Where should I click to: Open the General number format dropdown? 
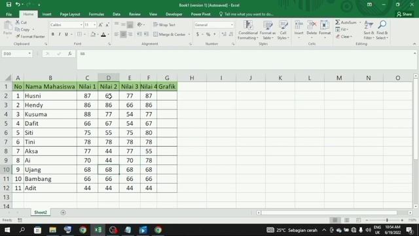click(232, 25)
